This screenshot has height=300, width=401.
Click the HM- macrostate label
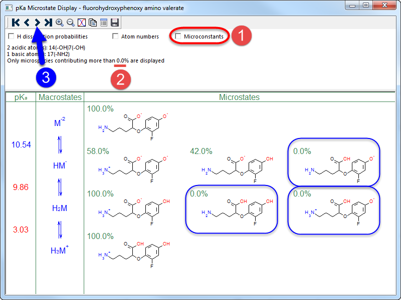click(x=60, y=165)
